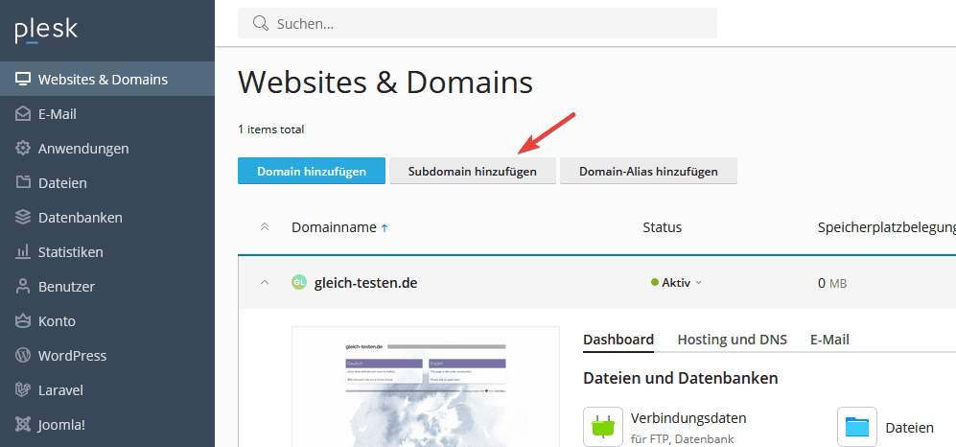Click the Websites & Domains page heading

[385, 82]
